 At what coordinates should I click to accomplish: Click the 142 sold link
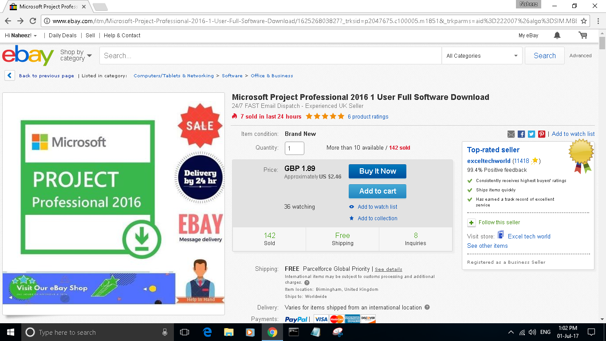(x=399, y=148)
